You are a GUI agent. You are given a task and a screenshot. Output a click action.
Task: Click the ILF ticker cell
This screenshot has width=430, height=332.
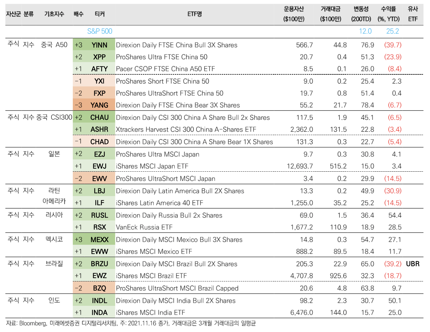click(x=100, y=203)
